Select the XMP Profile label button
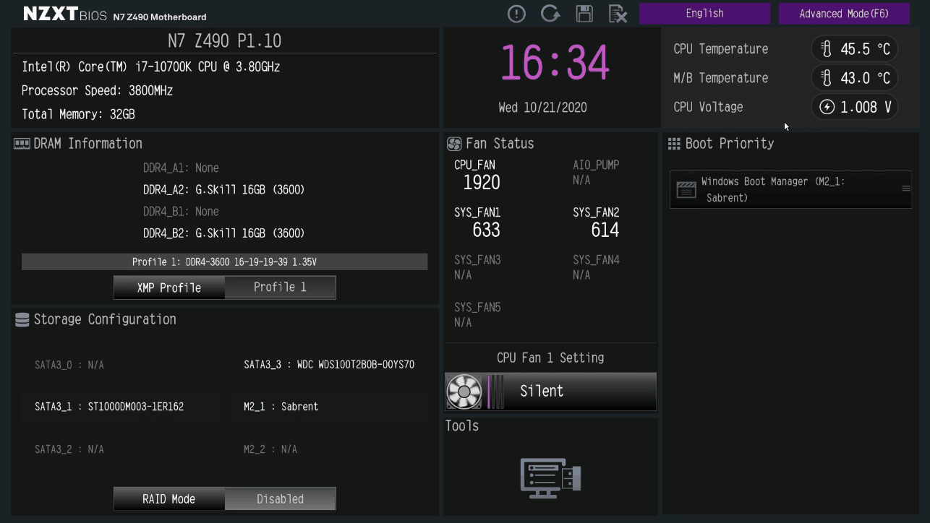 click(x=169, y=288)
